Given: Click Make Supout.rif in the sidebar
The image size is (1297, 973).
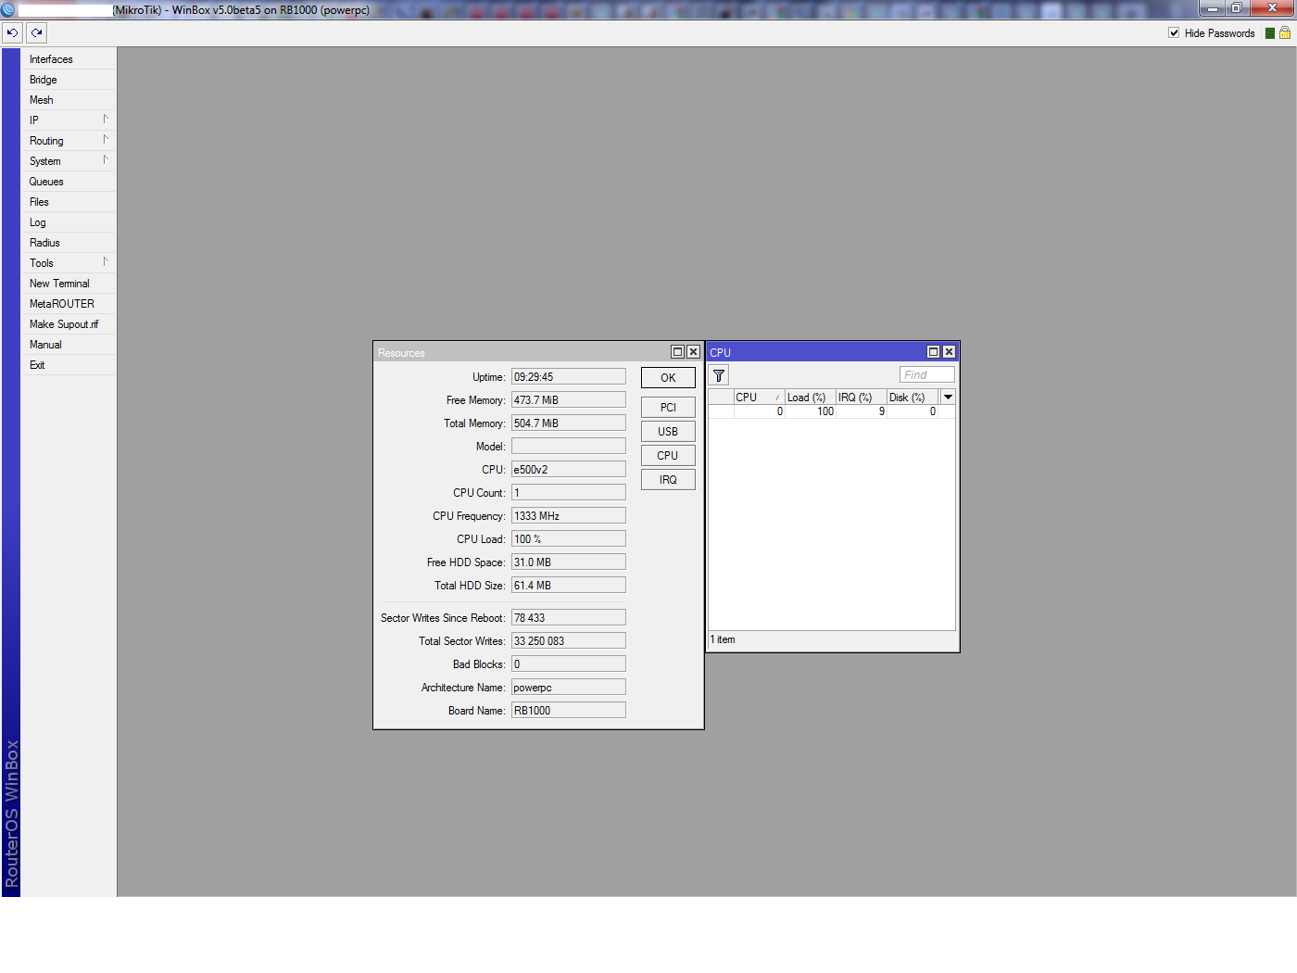Looking at the screenshot, I should pyautogui.click(x=69, y=324).
